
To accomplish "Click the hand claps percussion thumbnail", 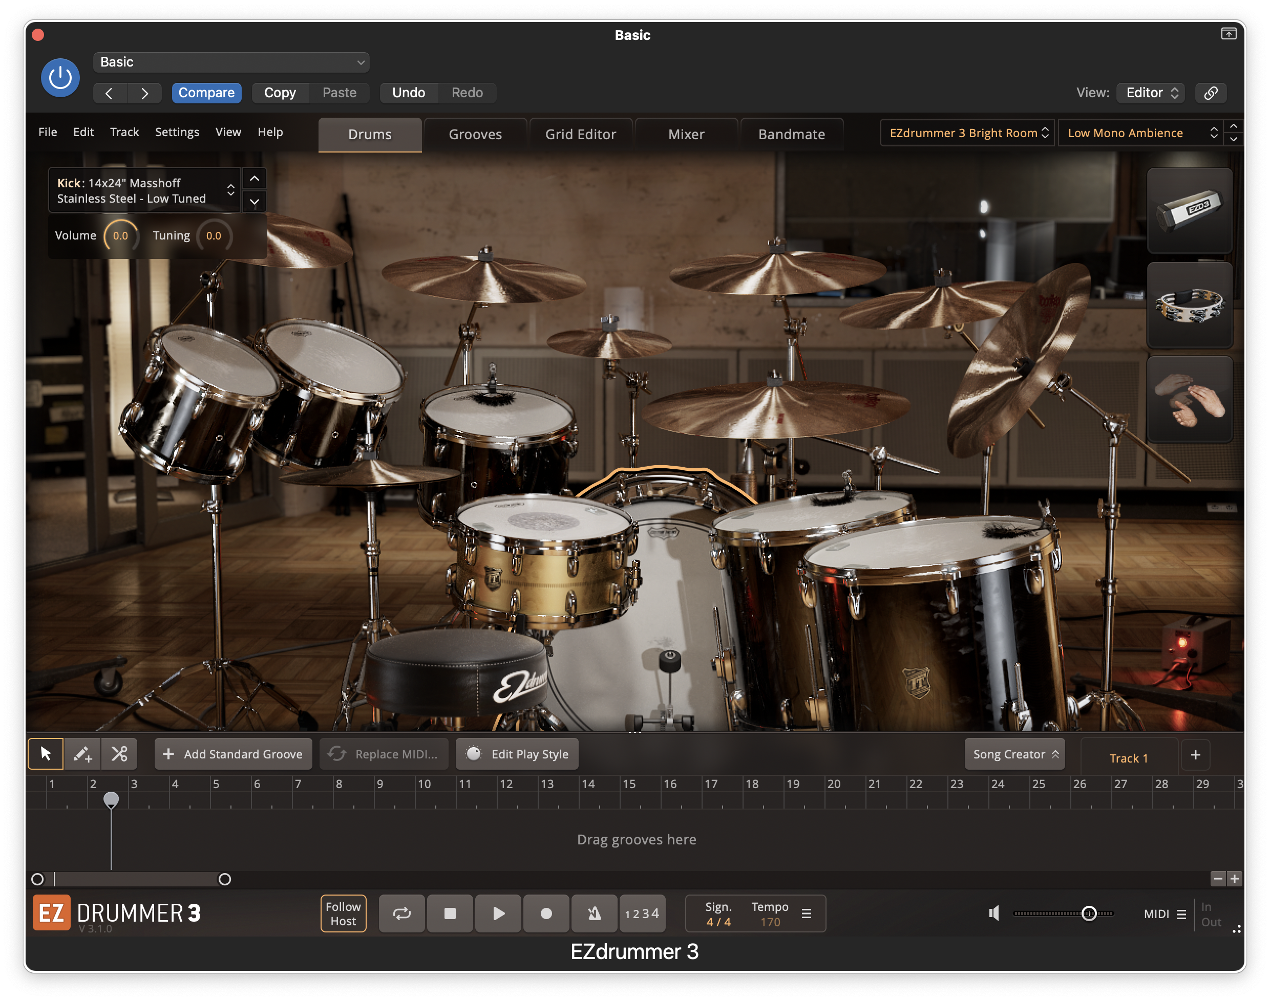I will tap(1189, 399).
